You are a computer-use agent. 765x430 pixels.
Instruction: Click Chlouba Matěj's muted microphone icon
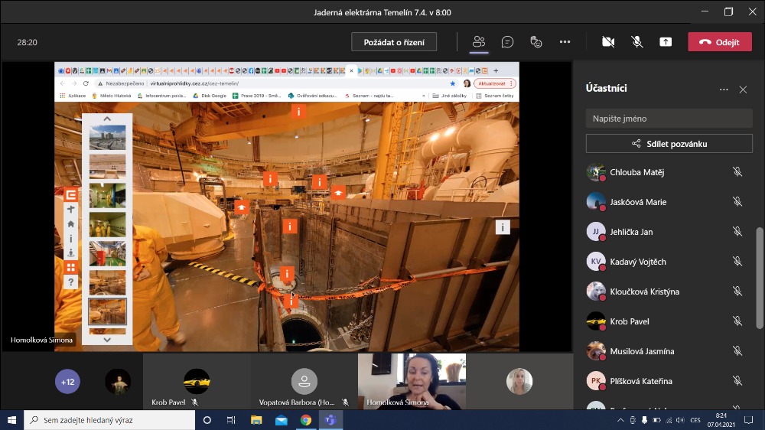pyautogui.click(x=737, y=172)
